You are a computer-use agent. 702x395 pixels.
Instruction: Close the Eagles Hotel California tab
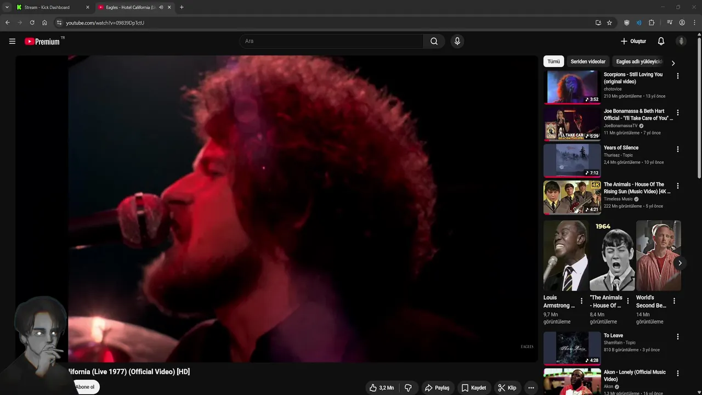(169, 7)
